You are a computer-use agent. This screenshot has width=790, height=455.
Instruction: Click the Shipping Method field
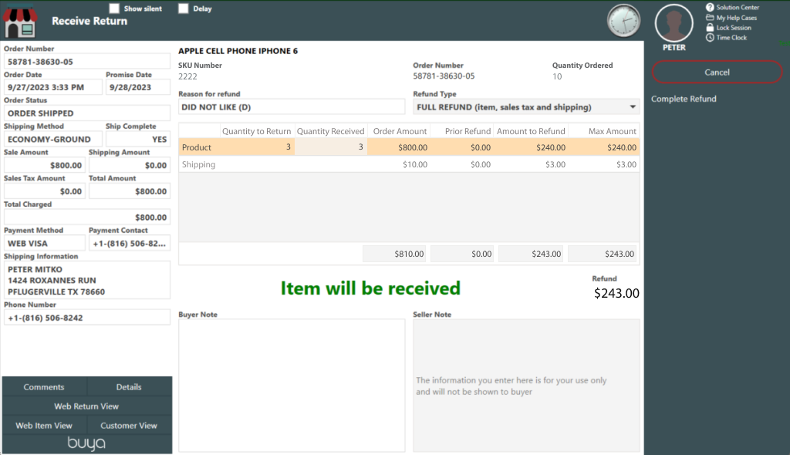point(53,139)
